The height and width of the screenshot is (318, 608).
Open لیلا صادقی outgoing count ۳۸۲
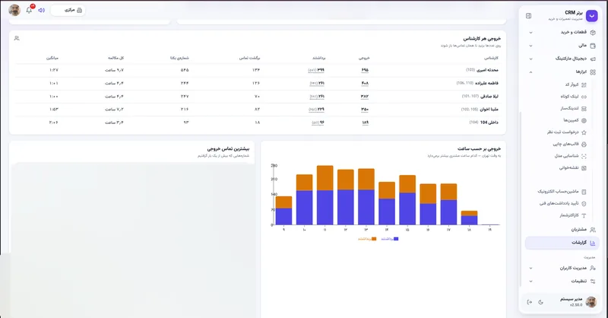365,97
